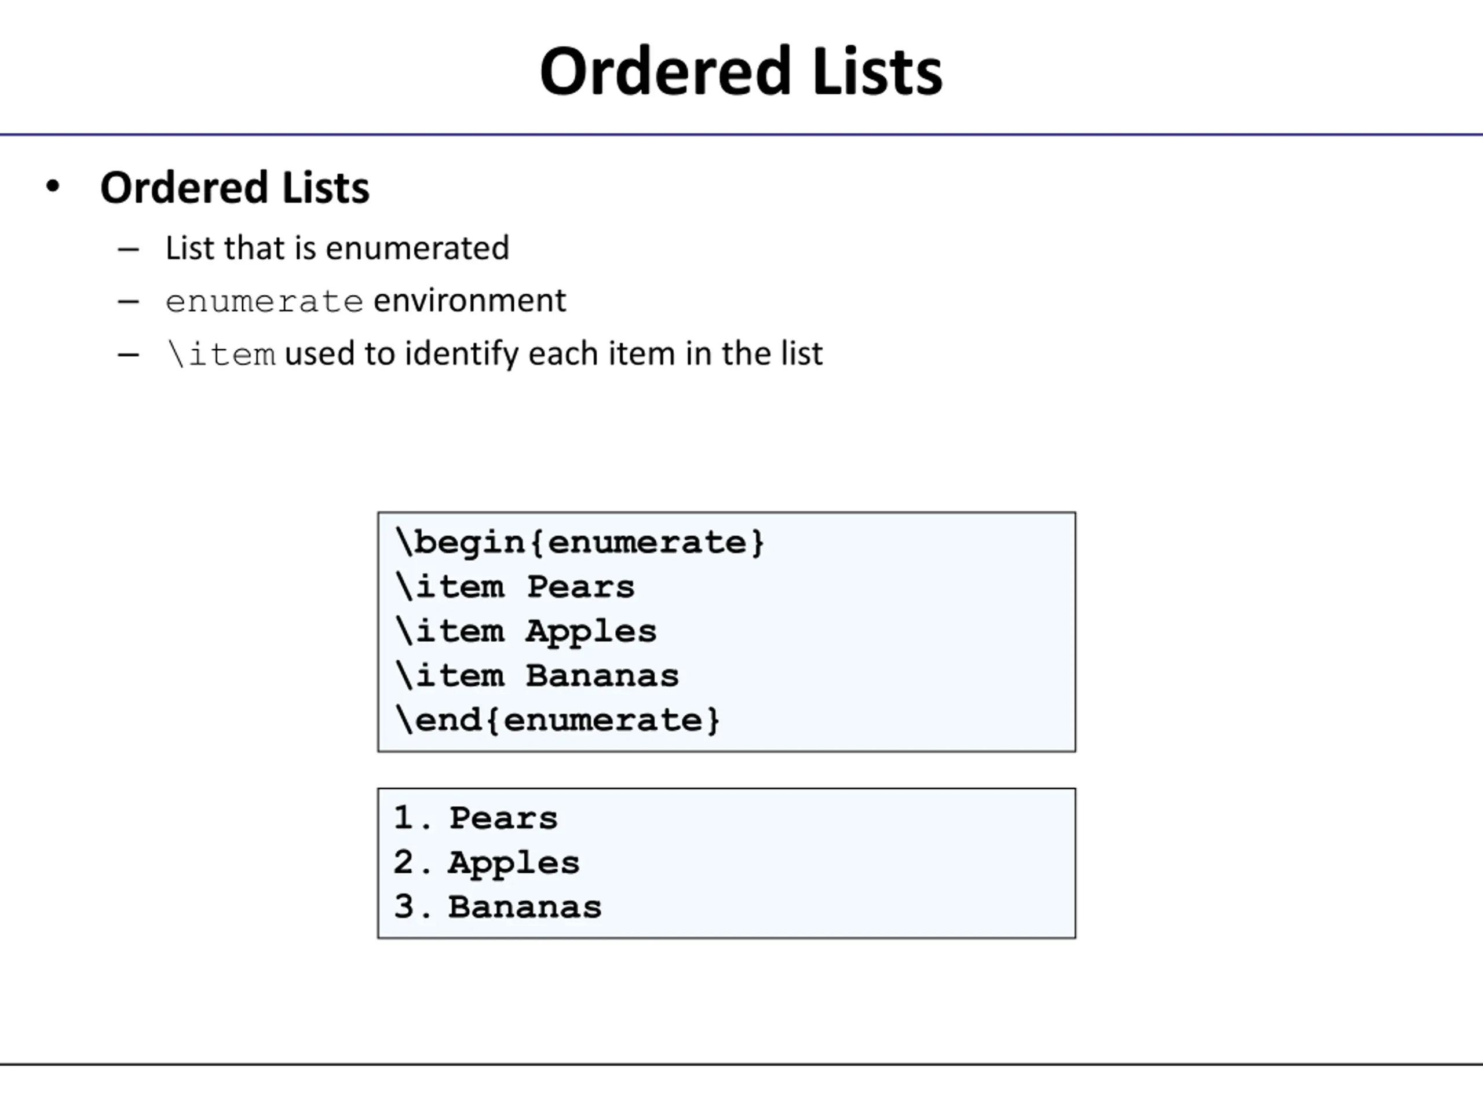Select the monospace word "enumerate" in the bullet
The image size is (1483, 1112).
click(264, 302)
